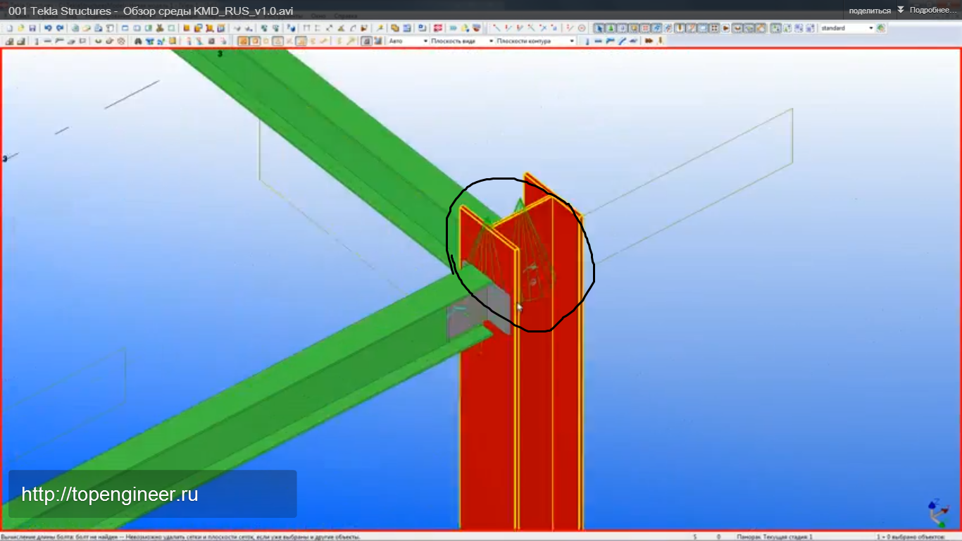962x541 pixels.
Task: Click the New model icon in the toolbar
Action: coord(10,28)
